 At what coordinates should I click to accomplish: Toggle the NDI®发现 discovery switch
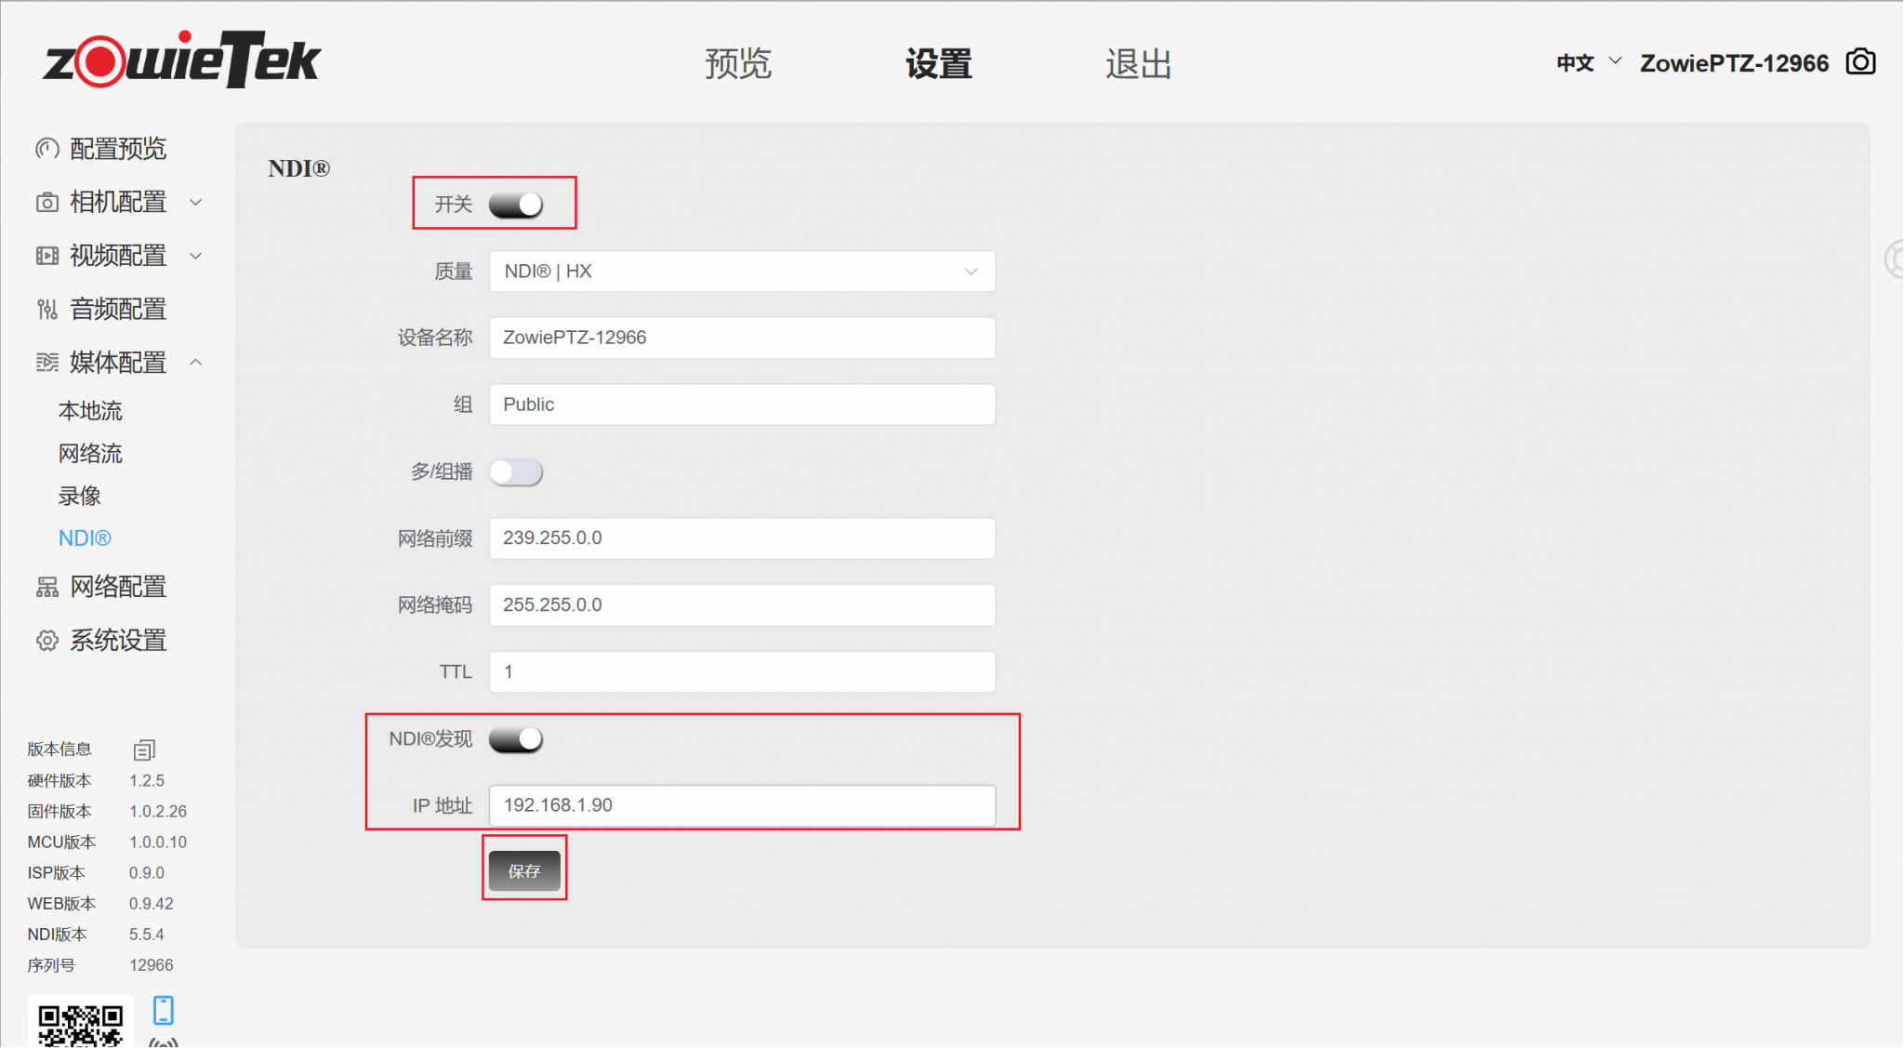point(516,739)
